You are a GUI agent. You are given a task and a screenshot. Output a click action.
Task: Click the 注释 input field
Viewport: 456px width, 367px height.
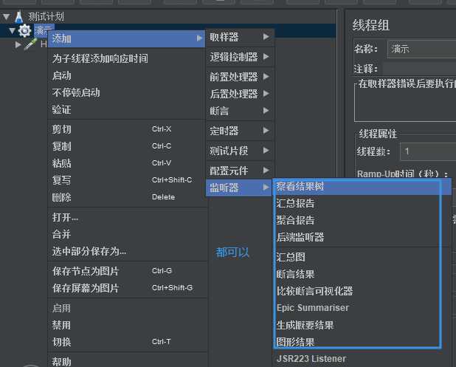pyautogui.click(x=420, y=69)
